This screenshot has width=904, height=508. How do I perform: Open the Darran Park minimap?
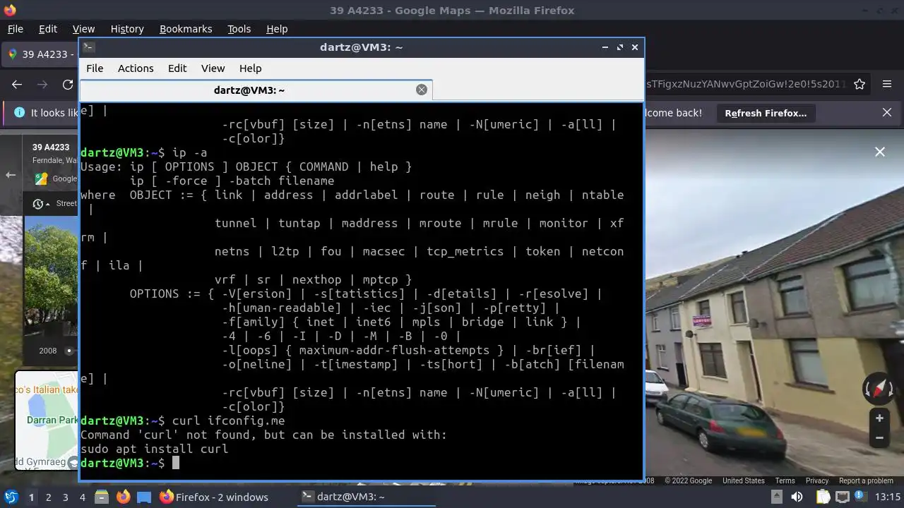47,421
